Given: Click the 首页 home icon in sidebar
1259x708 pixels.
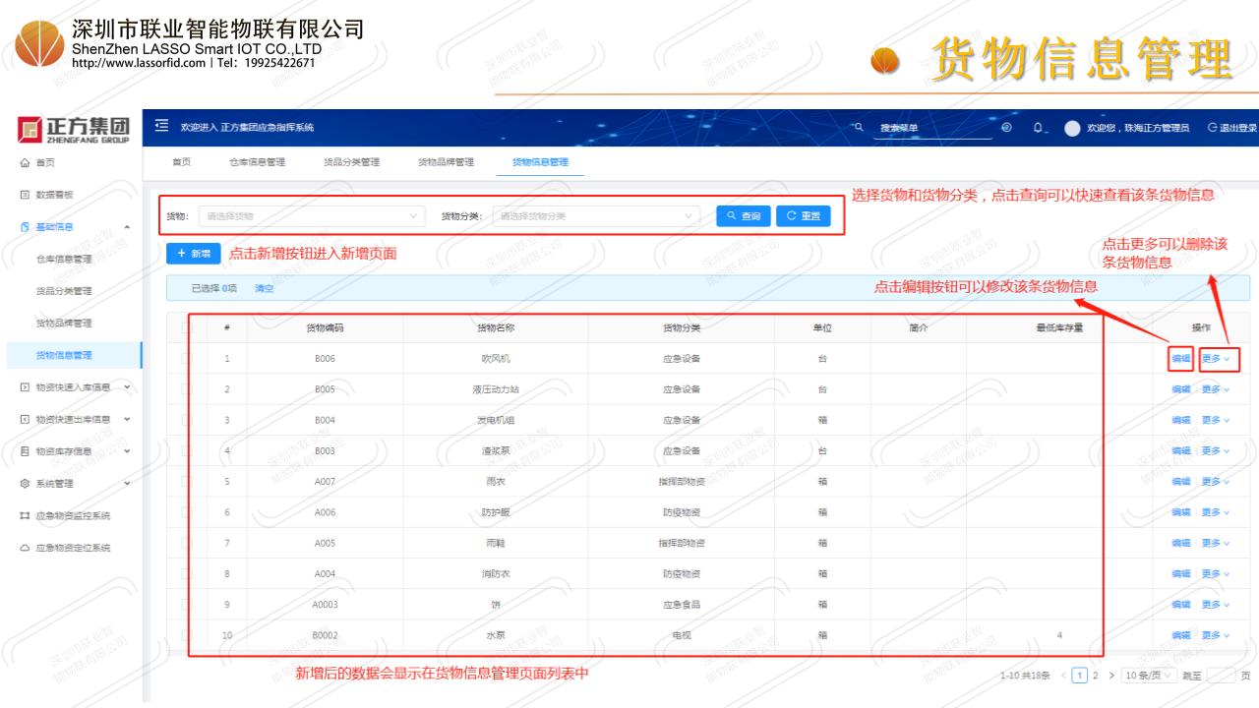Looking at the screenshot, I should pos(24,162).
